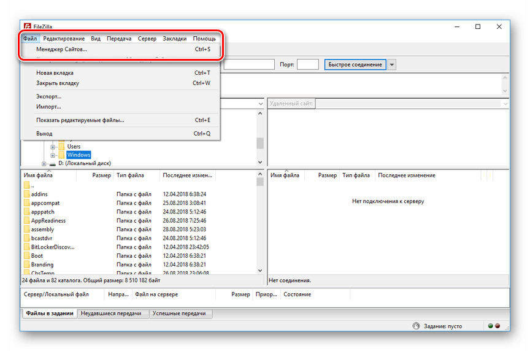
Task: Click the Windows folder in the tree
Action: 79,155
